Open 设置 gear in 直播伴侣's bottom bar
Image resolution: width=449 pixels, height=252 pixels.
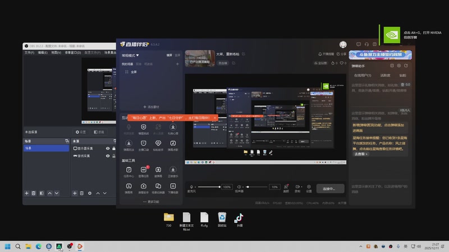309,188
